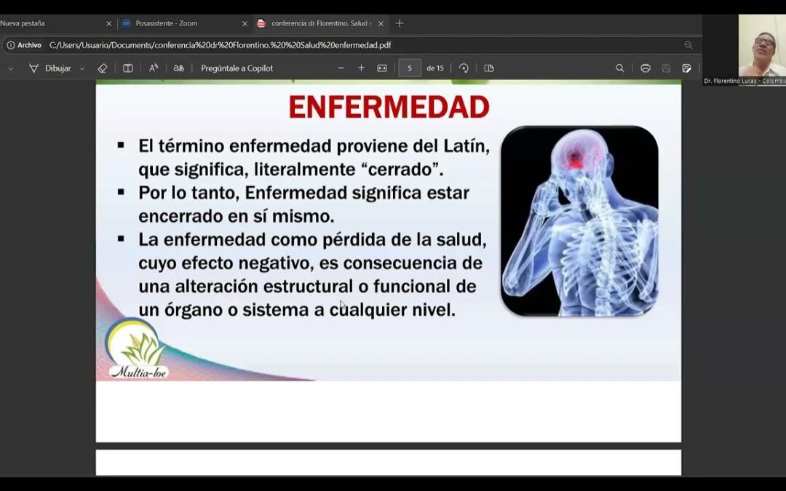The height and width of the screenshot is (491, 786).
Task: Expand the leftmost toolbar chevron dropdown
Action: coord(10,68)
